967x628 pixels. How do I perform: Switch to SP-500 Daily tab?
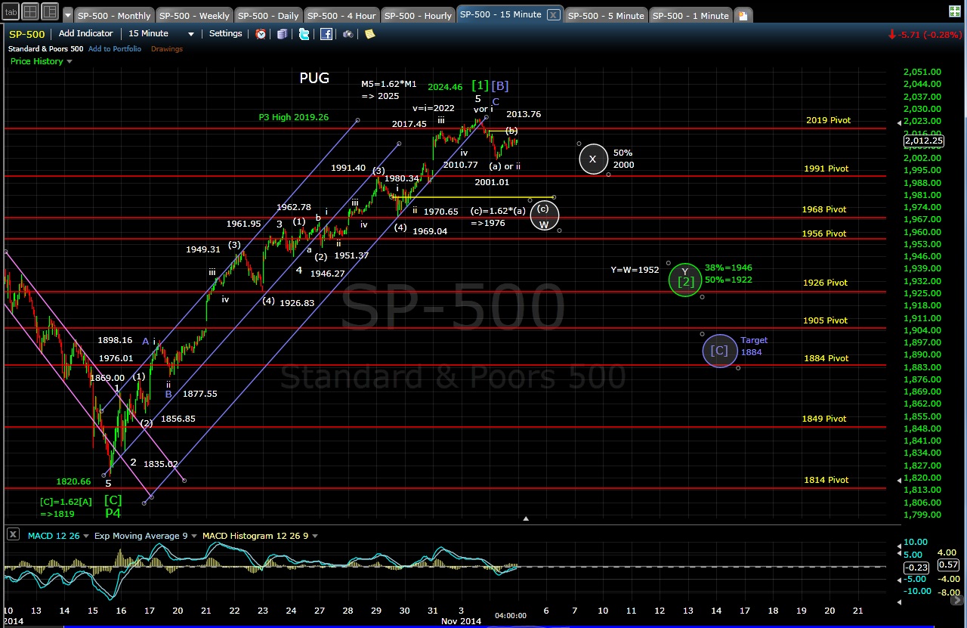(x=267, y=15)
